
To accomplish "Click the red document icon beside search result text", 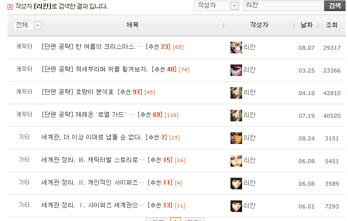I will click(x=10, y=7).
